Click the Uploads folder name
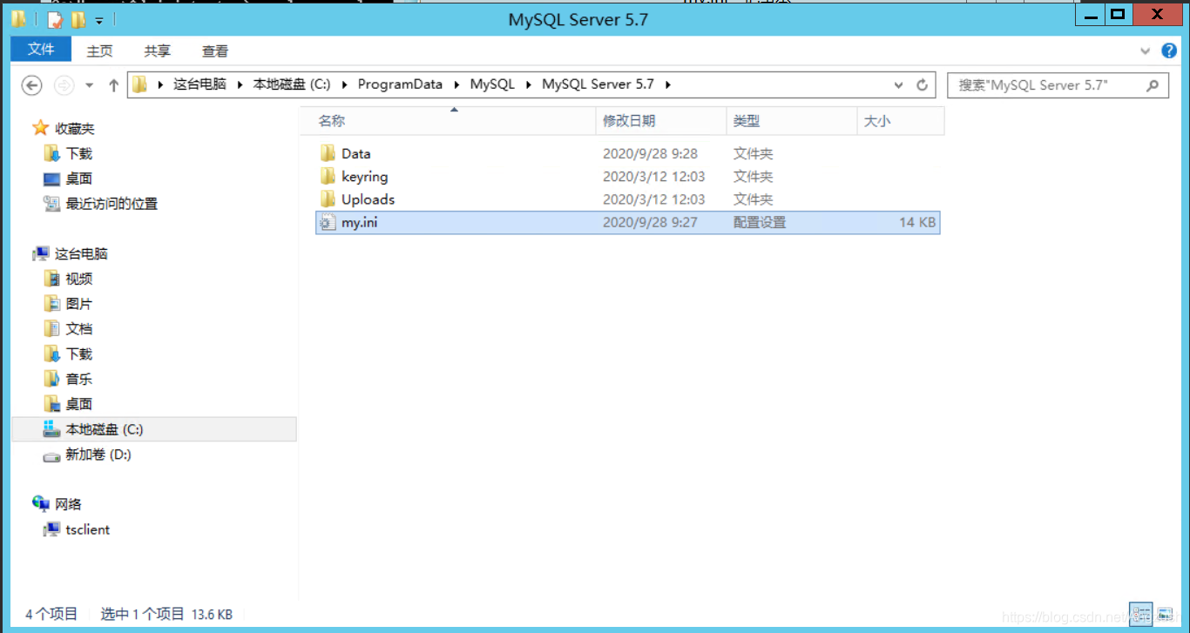Image resolution: width=1190 pixels, height=633 pixels. click(368, 199)
